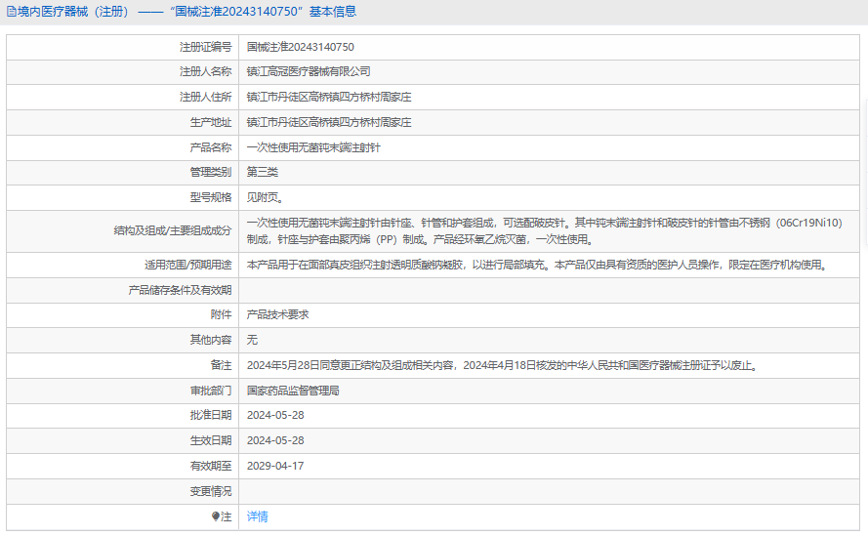Viewport: 868px width, 536px height.
Task: Click the expiry date 2029-04-17
Action: pos(275,467)
